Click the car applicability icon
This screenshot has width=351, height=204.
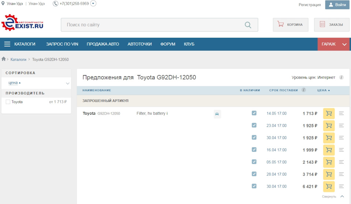click(217, 114)
